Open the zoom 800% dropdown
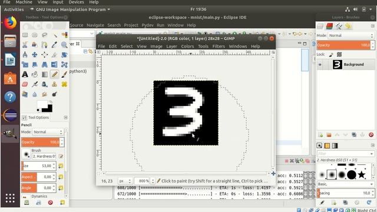The image size is (377, 212). pyautogui.click(x=144, y=181)
